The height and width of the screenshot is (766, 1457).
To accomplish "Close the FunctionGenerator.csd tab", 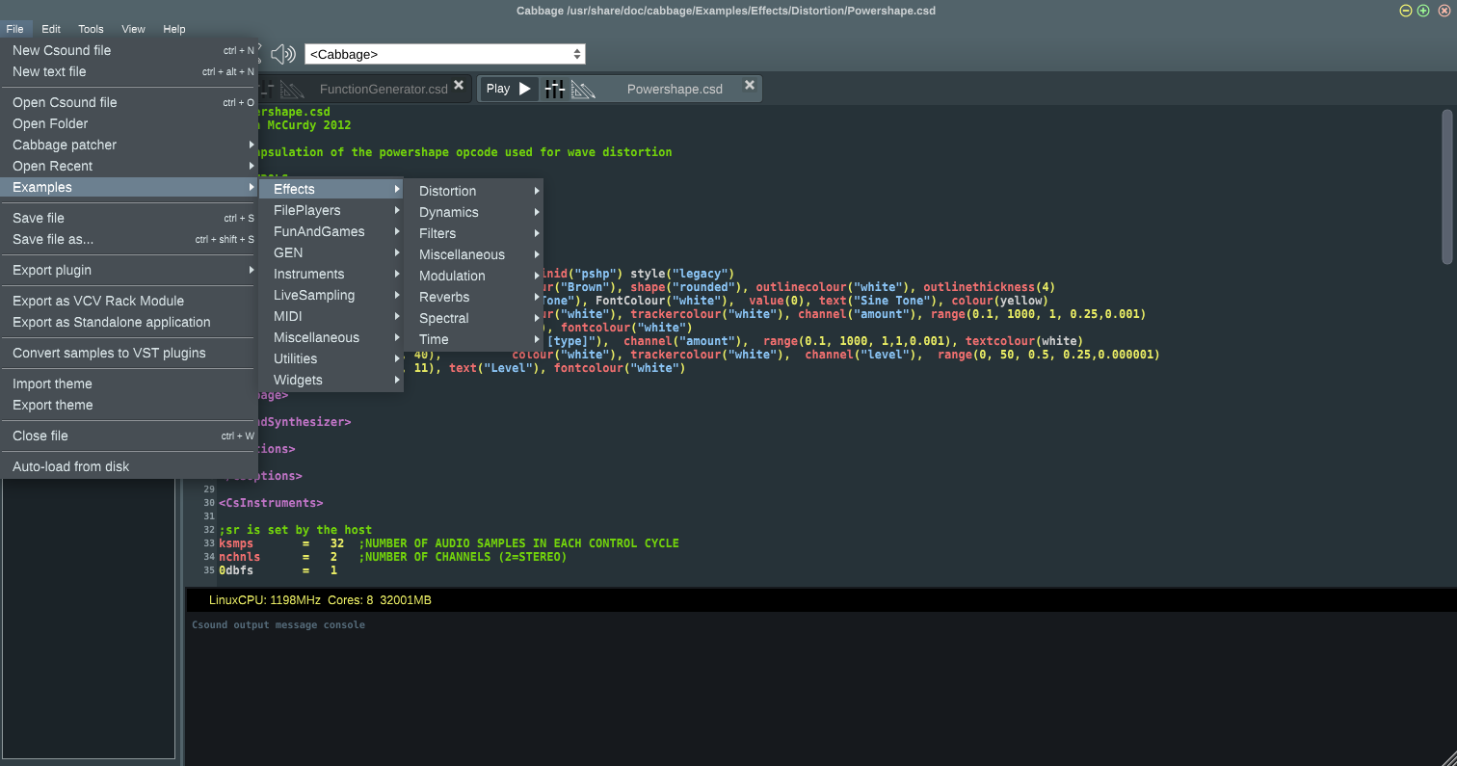I will 459,86.
